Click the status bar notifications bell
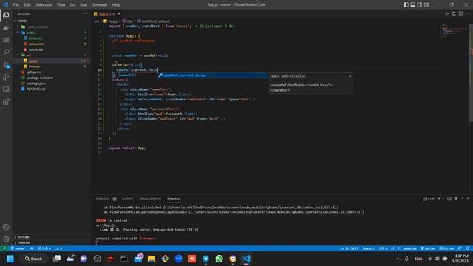This screenshot has height=266, width=473. (x=467, y=248)
